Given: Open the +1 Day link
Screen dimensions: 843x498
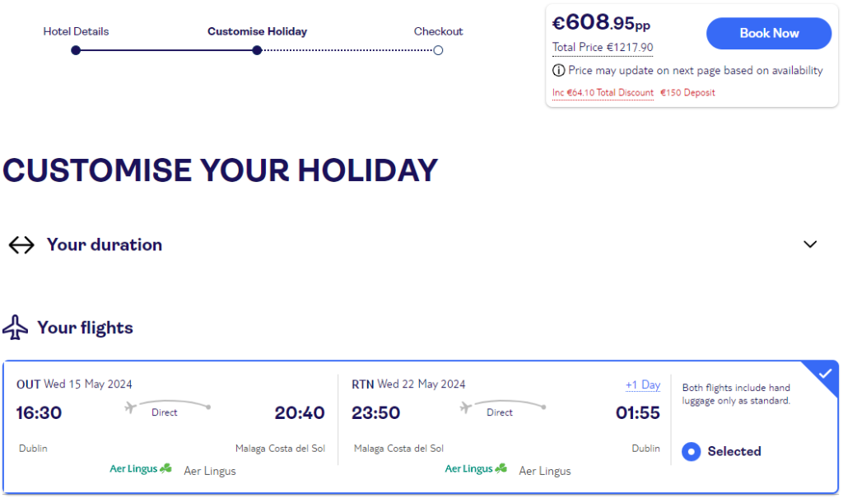Looking at the screenshot, I should [643, 385].
